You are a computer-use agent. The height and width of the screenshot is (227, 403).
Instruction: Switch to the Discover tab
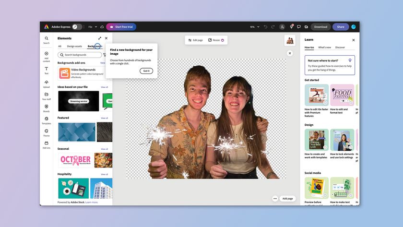[340, 48]
